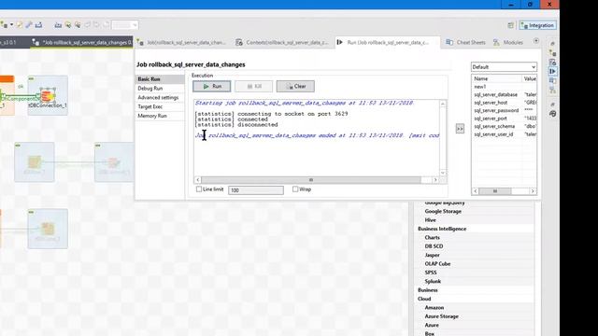Open Splunk palette entry
Screen dimensions: 598x336
tap(433, 281)
